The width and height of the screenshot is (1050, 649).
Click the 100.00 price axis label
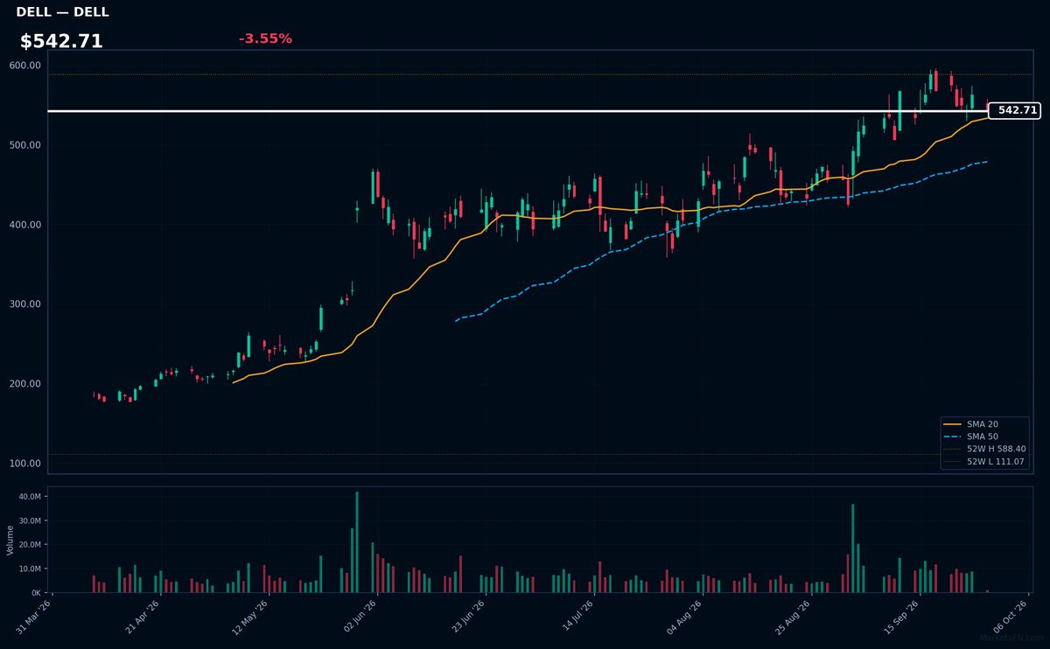(x=24, y=464)
